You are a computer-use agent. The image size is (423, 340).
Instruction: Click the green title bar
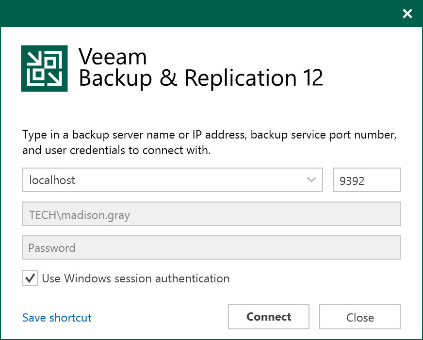click(x=194, y=14)
